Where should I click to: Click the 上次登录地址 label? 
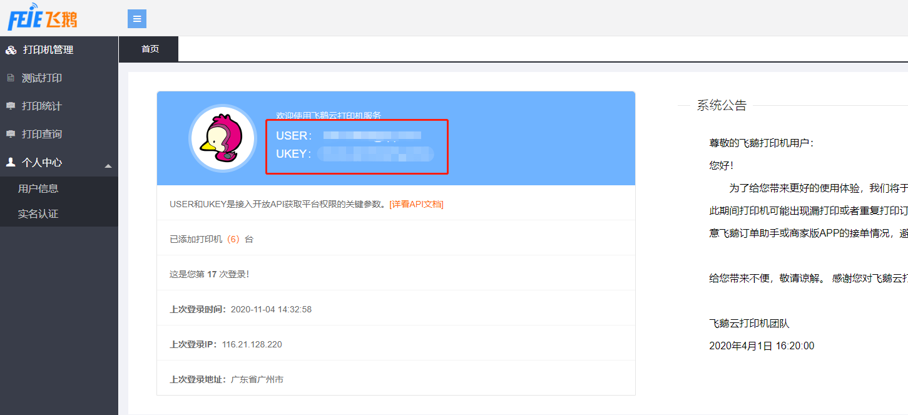[198, 379]
